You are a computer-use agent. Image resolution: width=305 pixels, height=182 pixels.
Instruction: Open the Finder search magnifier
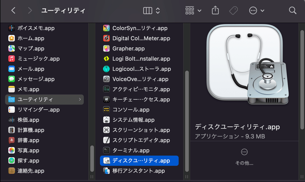pos(292,10)
